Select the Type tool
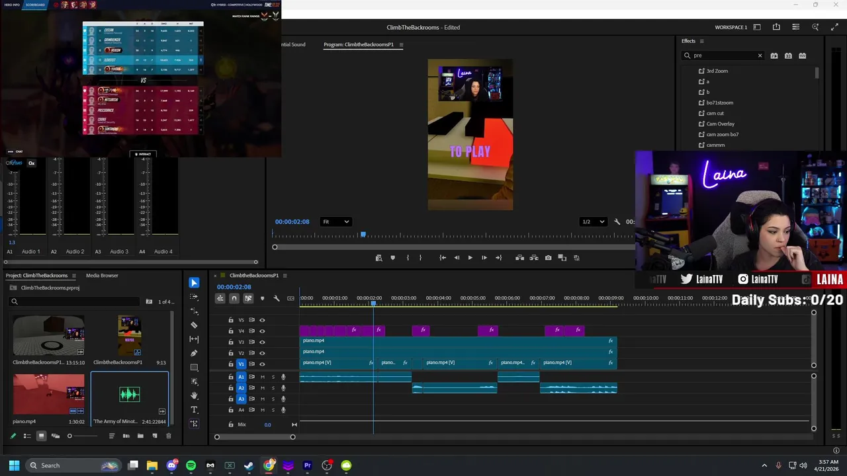This screenshot has width=847, height=476. click(194, 410)
